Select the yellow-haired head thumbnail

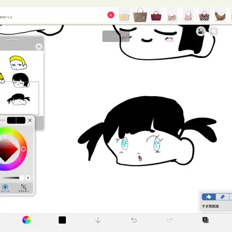pyautogui.click(x=18, y=63)
